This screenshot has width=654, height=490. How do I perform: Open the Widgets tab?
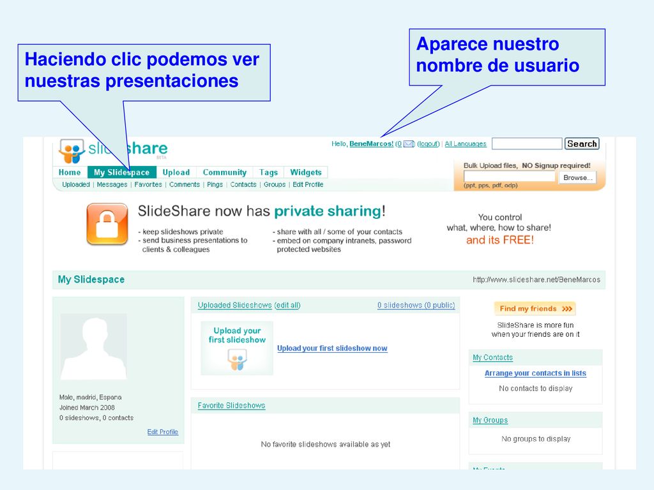point(306,172)
